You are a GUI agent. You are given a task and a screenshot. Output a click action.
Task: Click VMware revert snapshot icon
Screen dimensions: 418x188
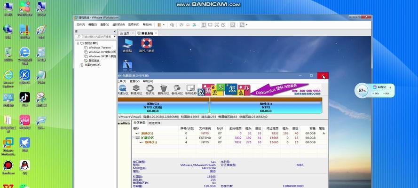pyautogui.click(x=188, y=25)
